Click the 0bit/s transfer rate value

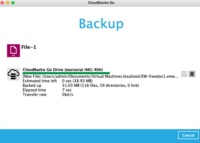68,95
